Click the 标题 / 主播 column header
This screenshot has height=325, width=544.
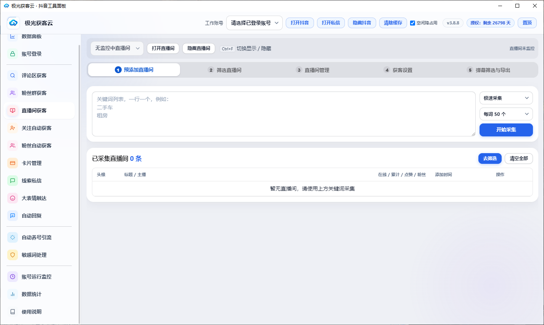tap(135, 175)
